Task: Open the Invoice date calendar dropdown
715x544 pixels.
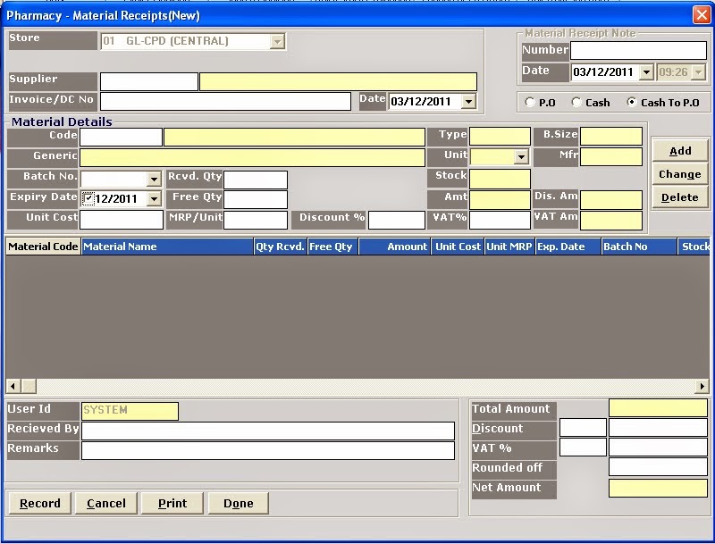Action: tap(470, 102)
